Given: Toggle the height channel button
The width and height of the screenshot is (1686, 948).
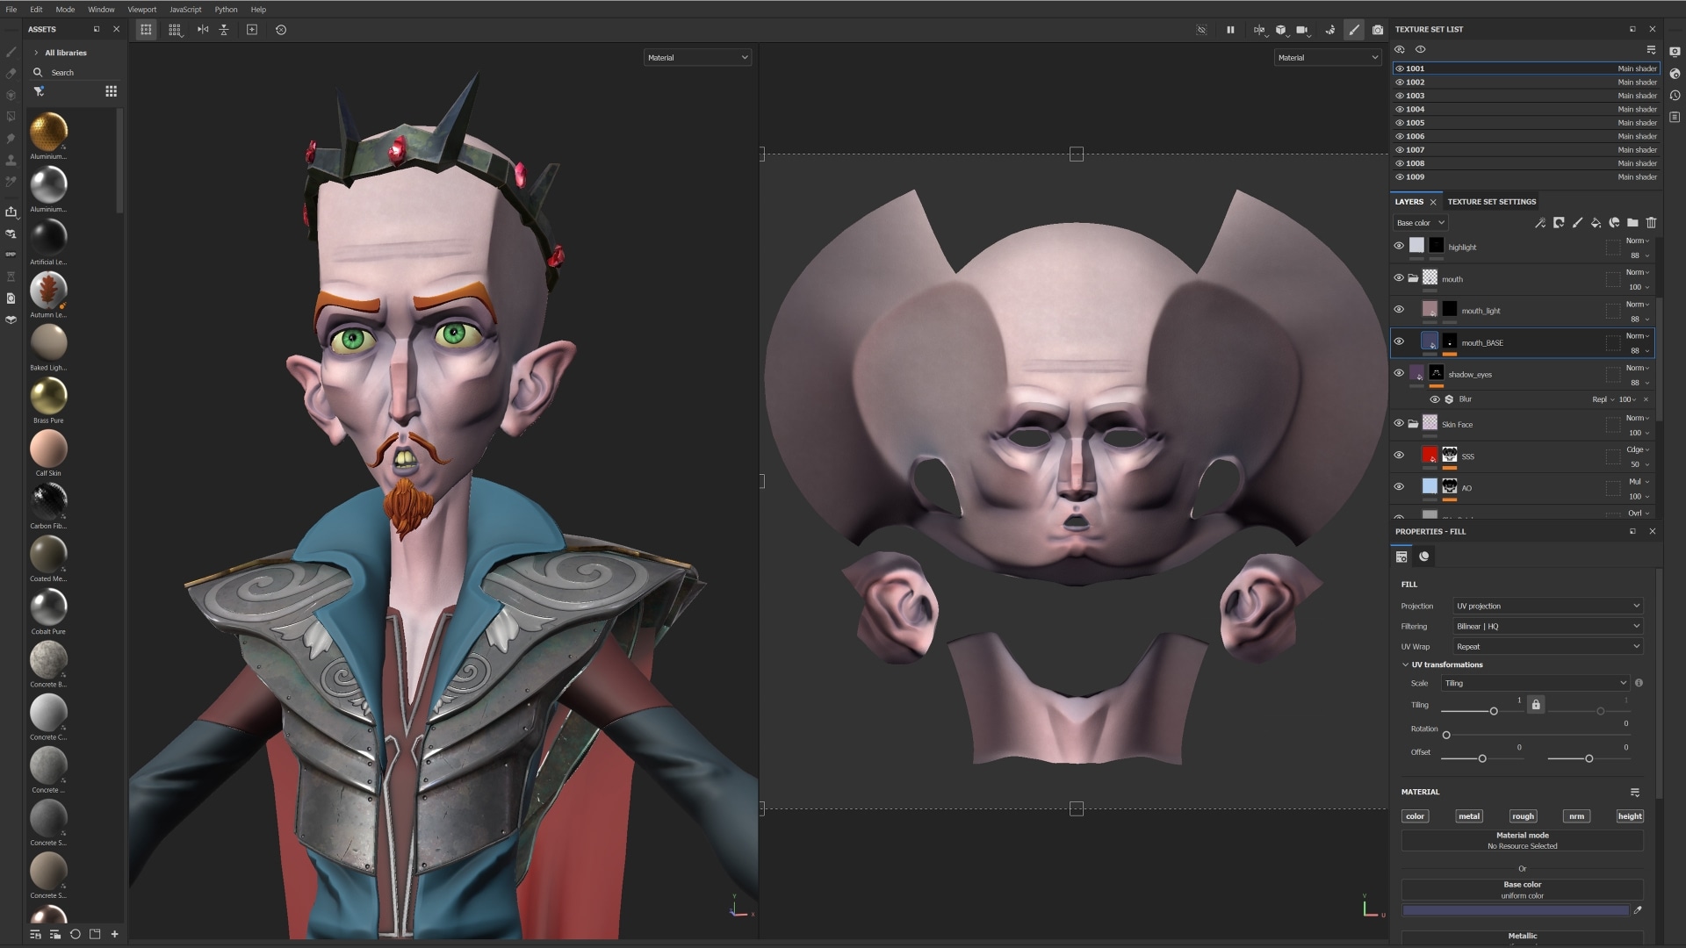Looking at the screenshot, I should click(1630, 816).
